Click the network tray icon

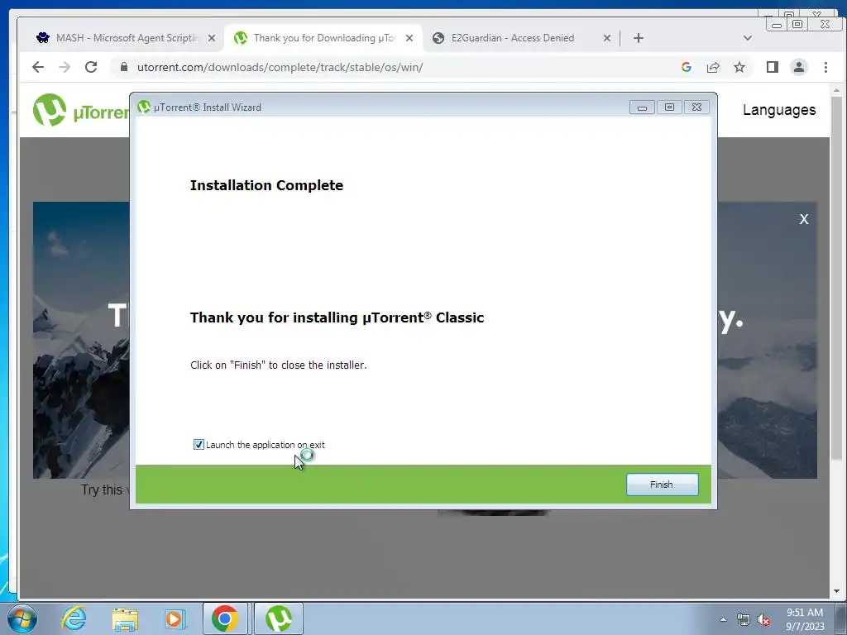coord(744,620)
